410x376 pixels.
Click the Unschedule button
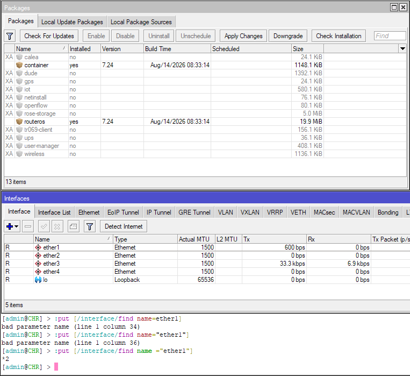coord(196,36)
